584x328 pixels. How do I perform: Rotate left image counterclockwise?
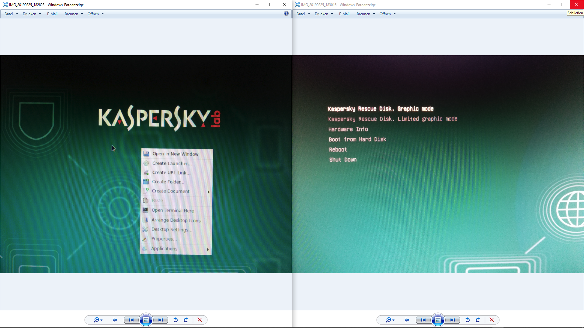pos(176,320)
